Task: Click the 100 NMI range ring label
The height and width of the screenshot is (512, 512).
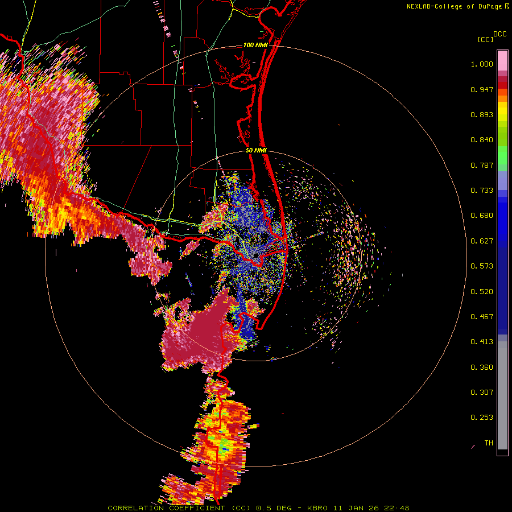Action: (x=255, y=45)
